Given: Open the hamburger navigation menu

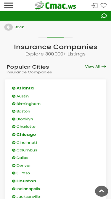Looking at the screenshot, I should pos(8,5).
